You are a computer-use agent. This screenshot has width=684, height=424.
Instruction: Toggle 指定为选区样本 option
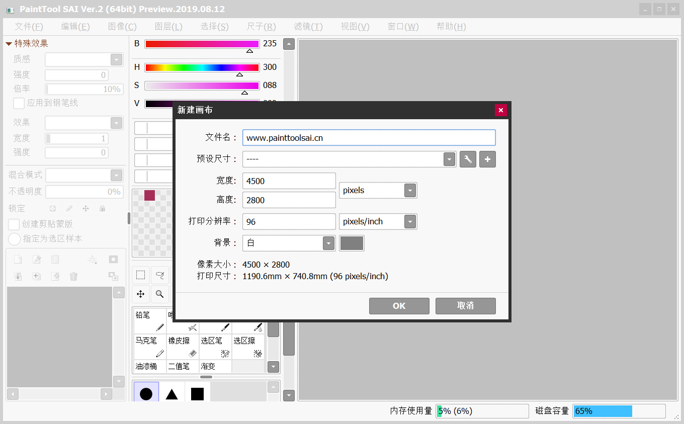pos(14,239)
